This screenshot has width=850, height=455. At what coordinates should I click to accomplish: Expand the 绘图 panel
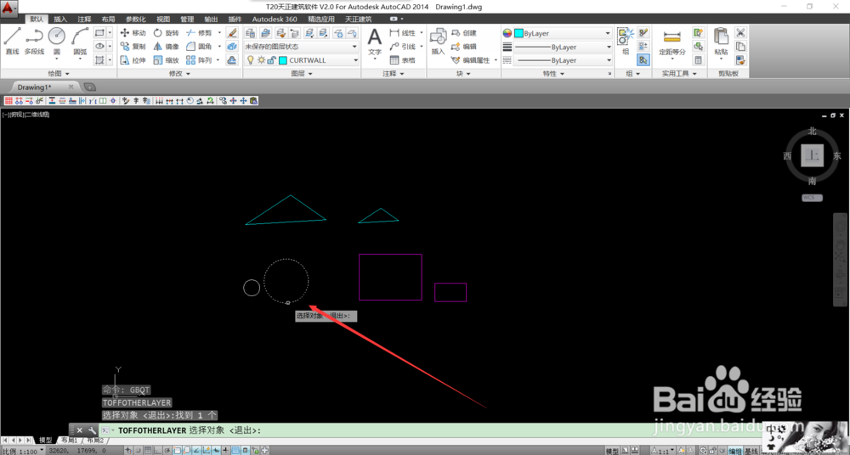click(58, 73)
